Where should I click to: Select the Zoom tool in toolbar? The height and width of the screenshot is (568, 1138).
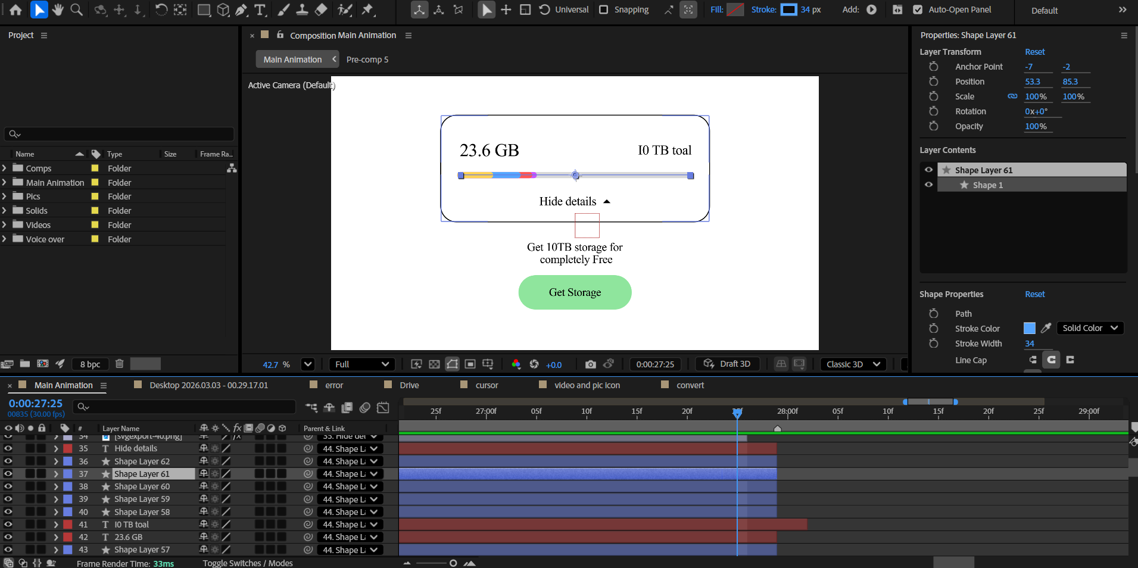tap(77, 10)
